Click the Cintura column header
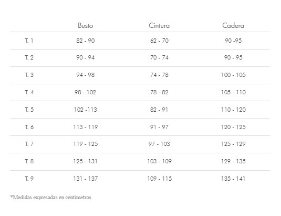Screen dimensions: 281x216 click(159, 25)
